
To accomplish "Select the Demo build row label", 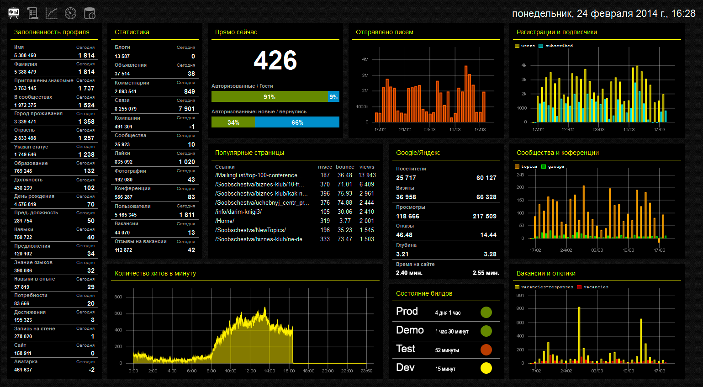I will 410,330.
